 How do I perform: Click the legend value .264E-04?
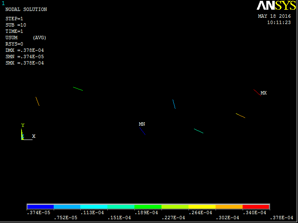coord(200,213)
